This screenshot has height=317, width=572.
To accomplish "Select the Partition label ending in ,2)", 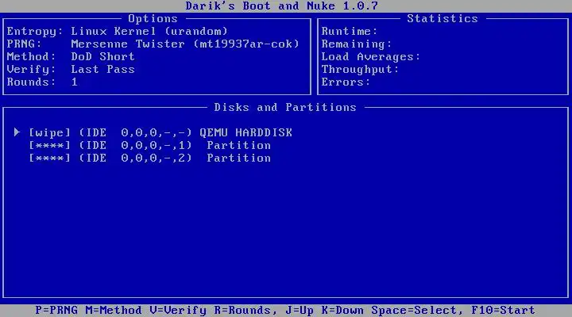I will tap(239, 158).
